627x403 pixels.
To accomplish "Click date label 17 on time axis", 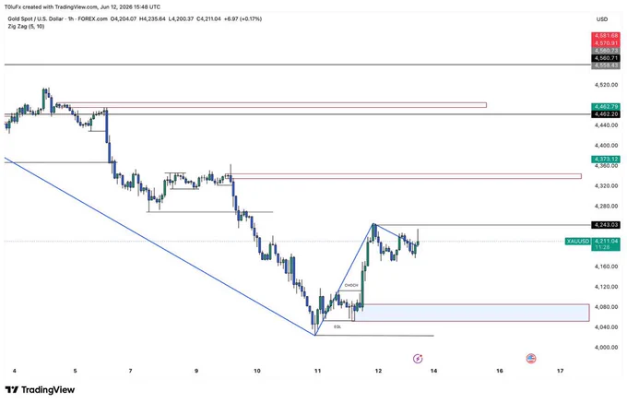I will pos(561,371).
